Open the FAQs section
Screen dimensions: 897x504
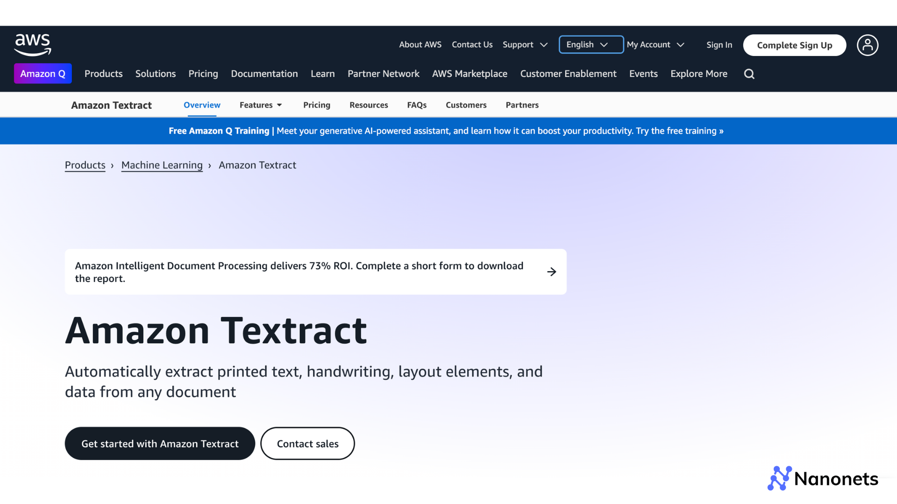(x=417, y=105)
